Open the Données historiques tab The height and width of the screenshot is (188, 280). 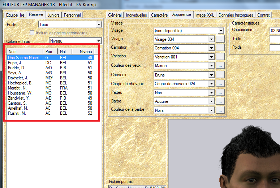click(x=236, y=15)
